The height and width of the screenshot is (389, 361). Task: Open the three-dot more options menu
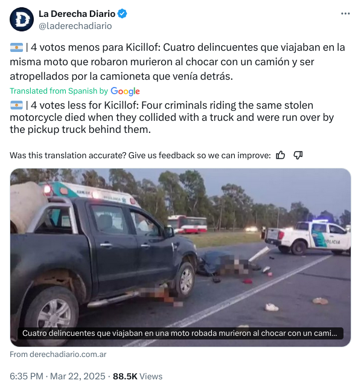[x=345, y=14]
